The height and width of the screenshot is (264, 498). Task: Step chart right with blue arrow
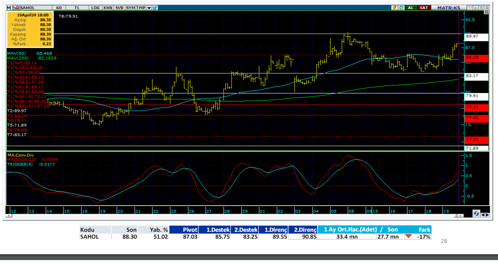487,214
